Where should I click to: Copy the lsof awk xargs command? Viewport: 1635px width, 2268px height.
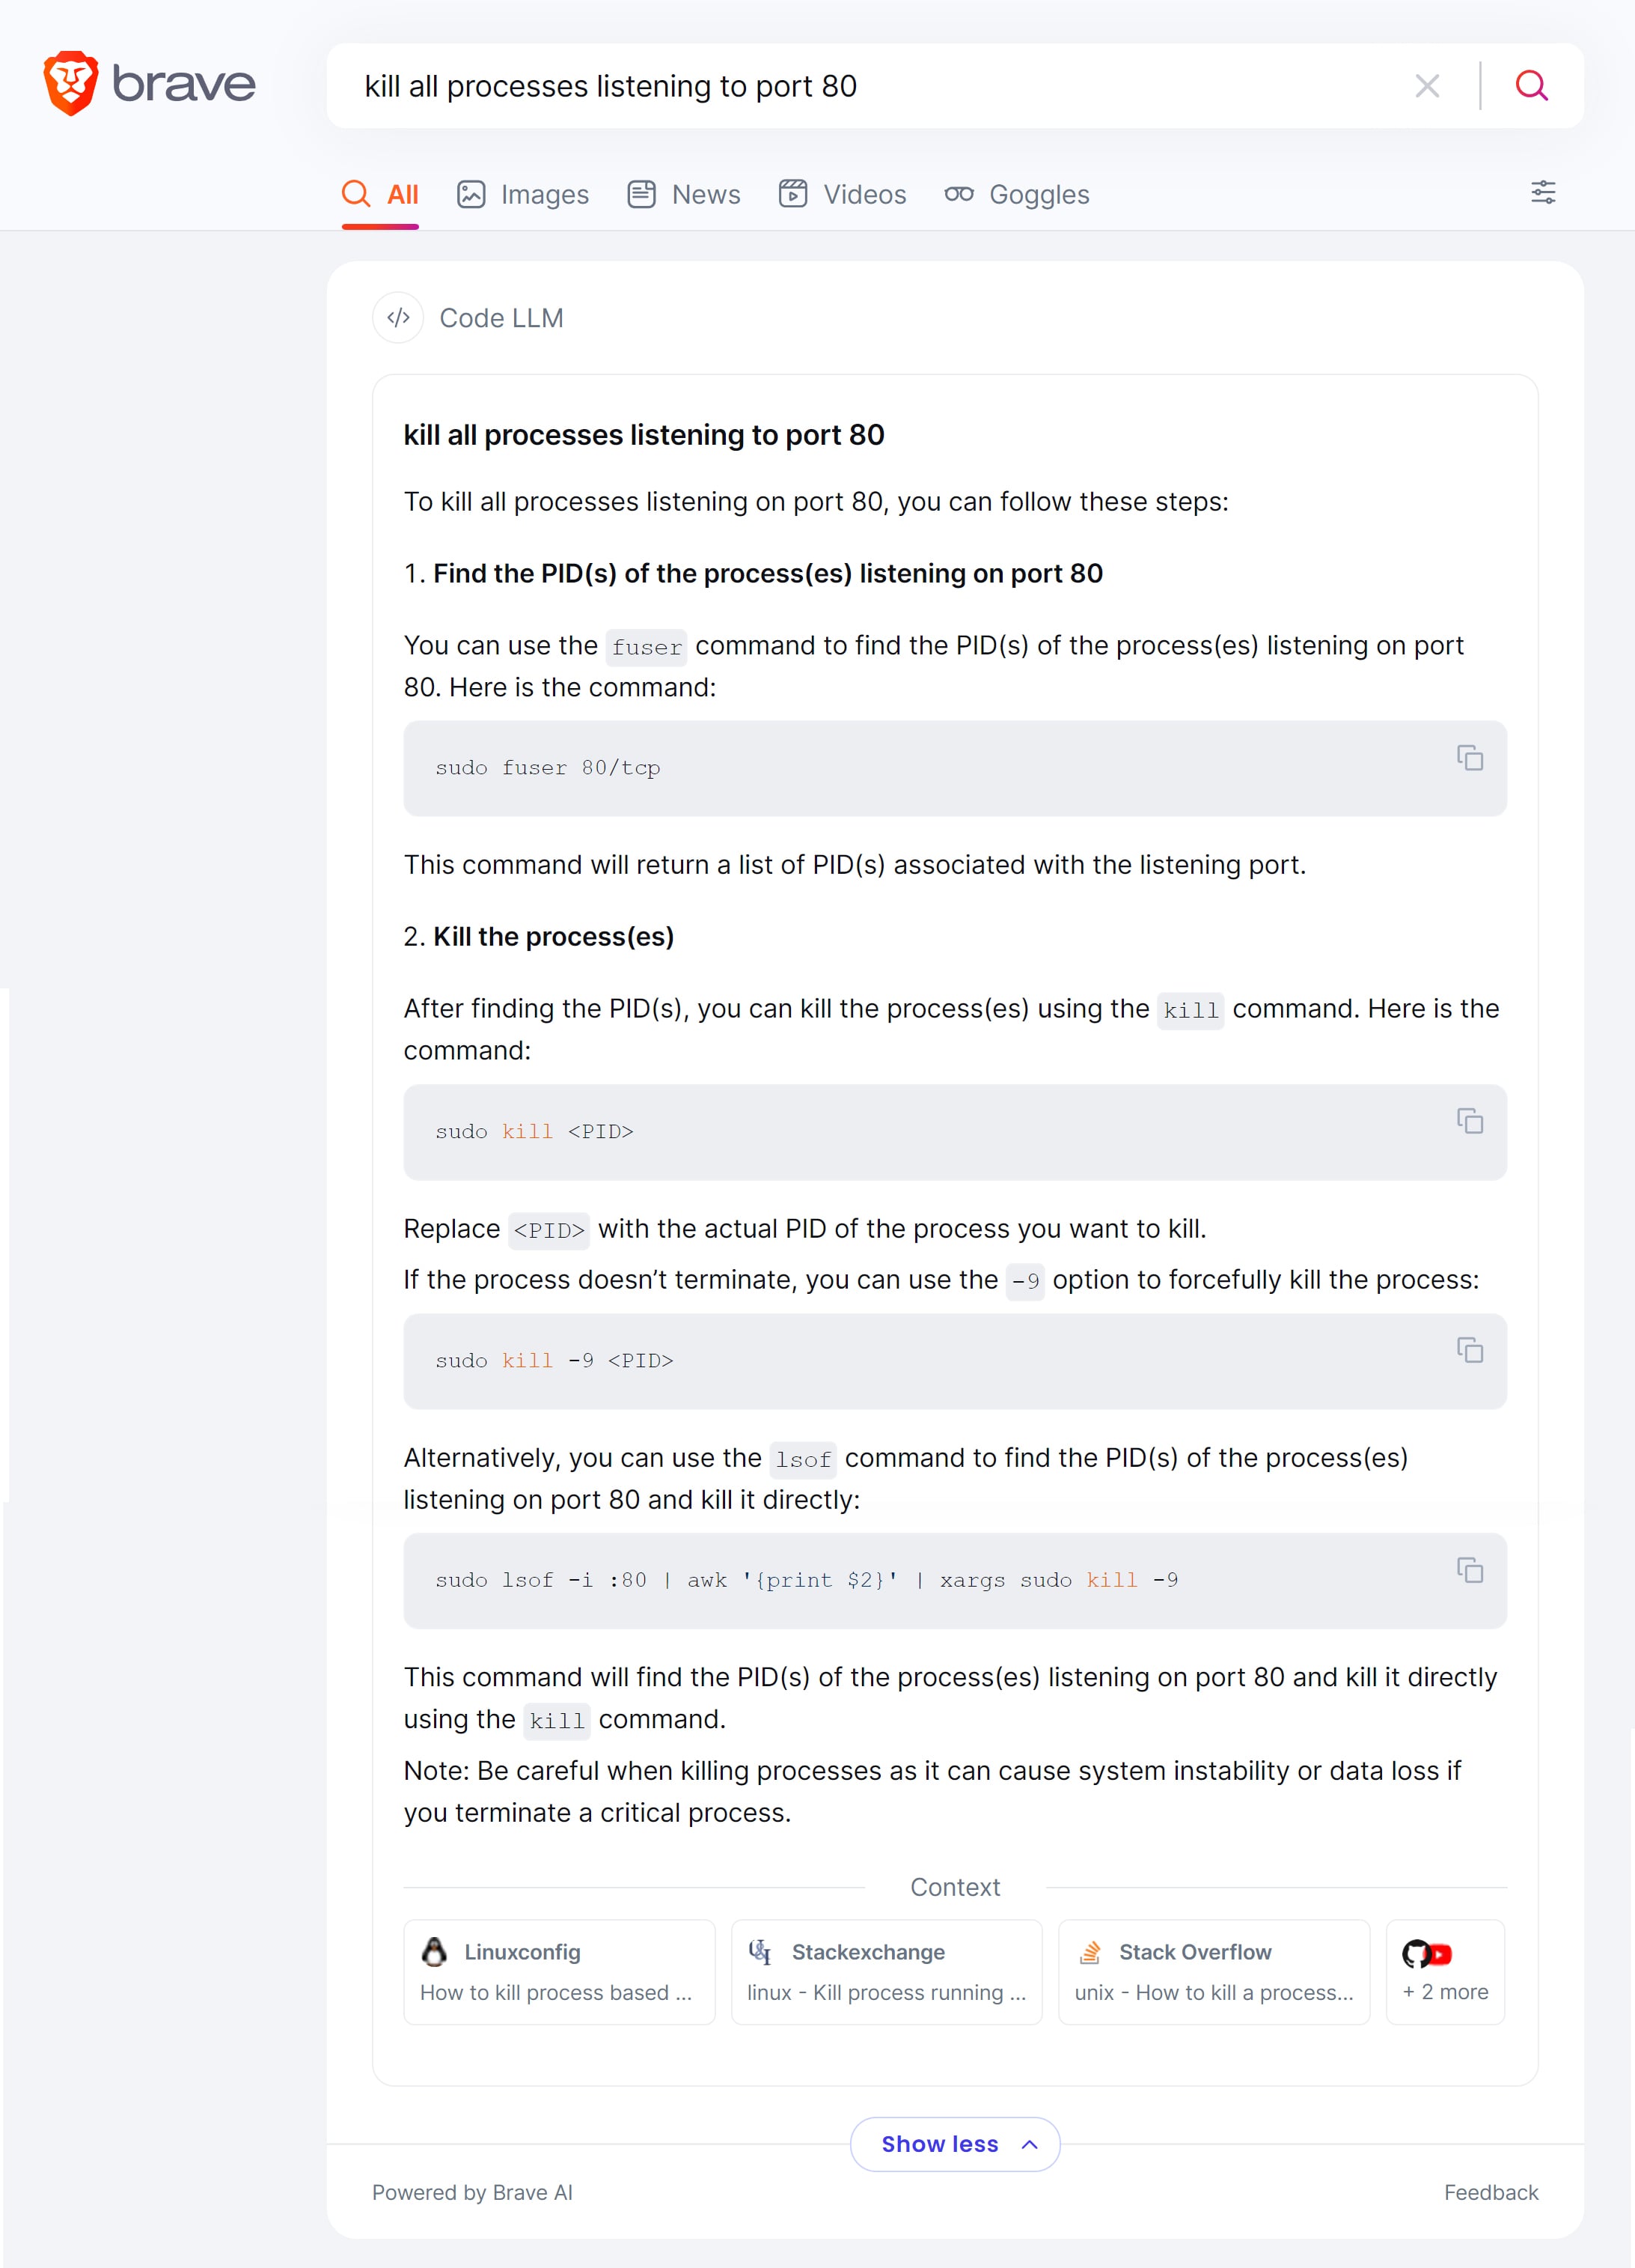coord(1469,1570)
